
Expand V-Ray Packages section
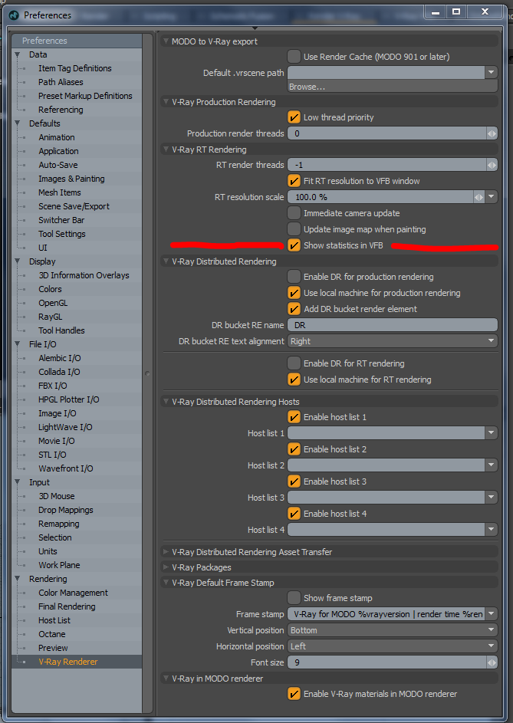point(166,567)
